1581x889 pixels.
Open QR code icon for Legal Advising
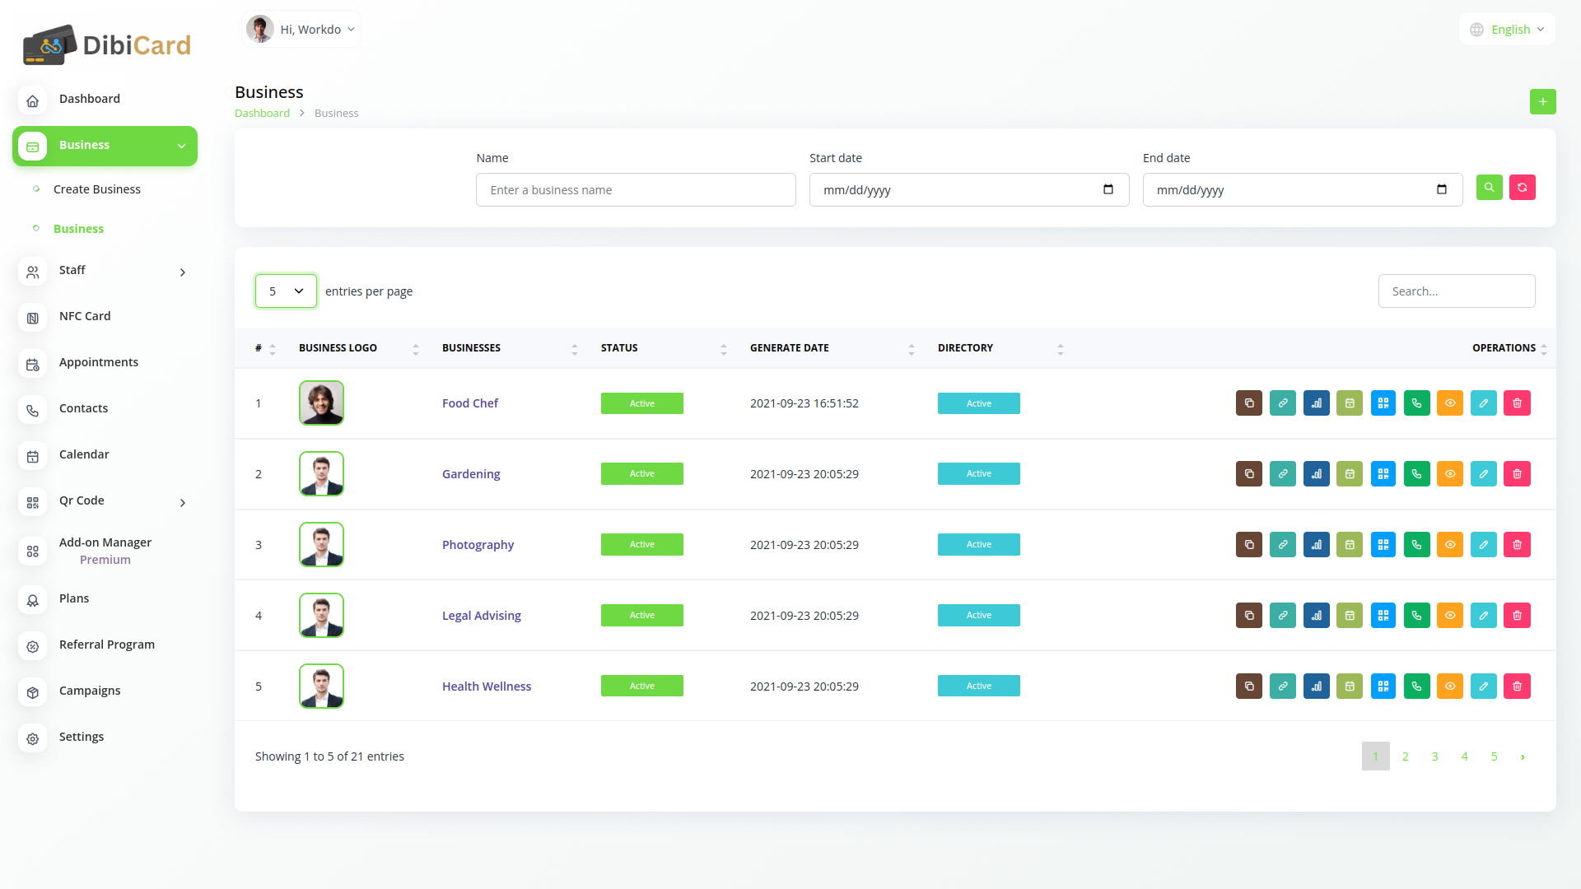point(1383,616)
